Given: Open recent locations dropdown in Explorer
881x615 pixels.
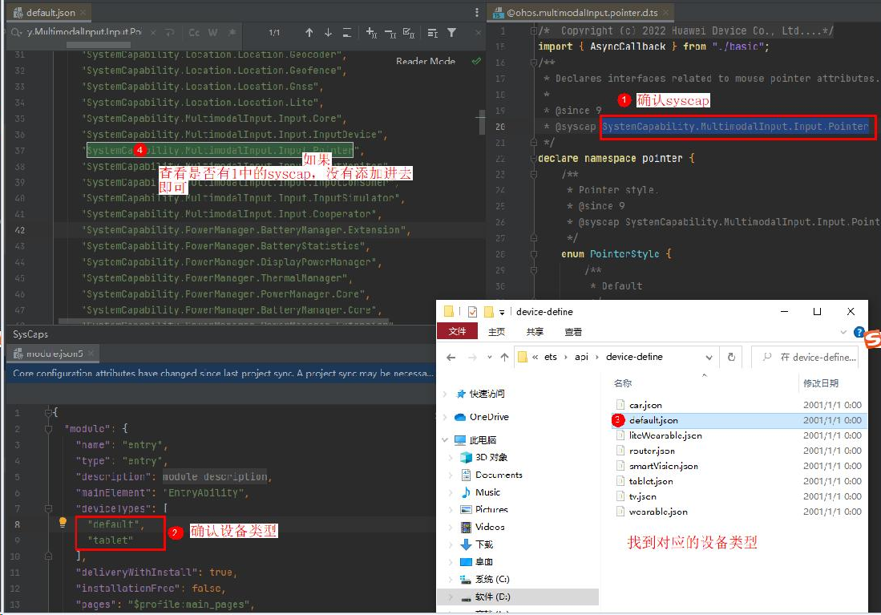Looking at the screenshot, I should pos(489,357).
